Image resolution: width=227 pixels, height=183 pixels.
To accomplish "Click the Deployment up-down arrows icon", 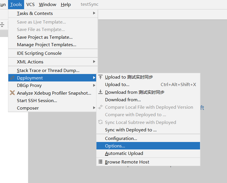I will point(12,78).
